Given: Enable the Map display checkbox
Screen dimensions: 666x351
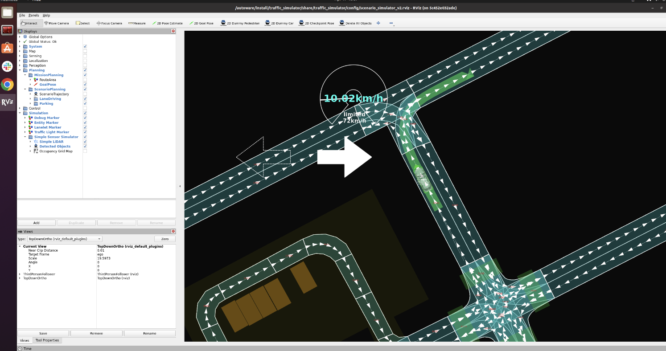Looking at the screenshot, I should click(x=85, y=51).
